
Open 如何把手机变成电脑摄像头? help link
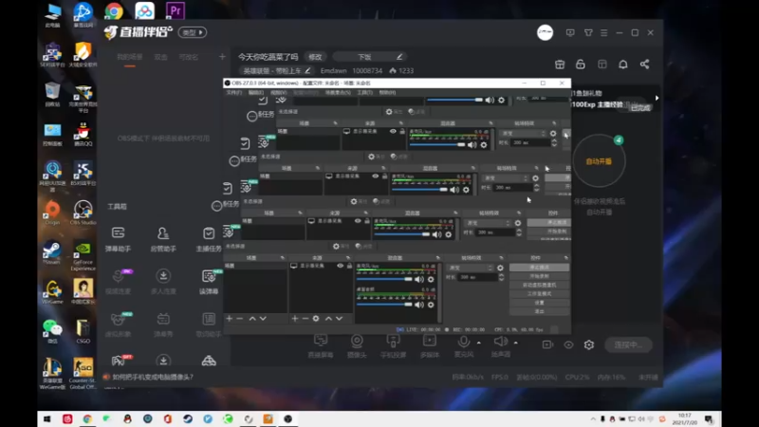[153, 377]
